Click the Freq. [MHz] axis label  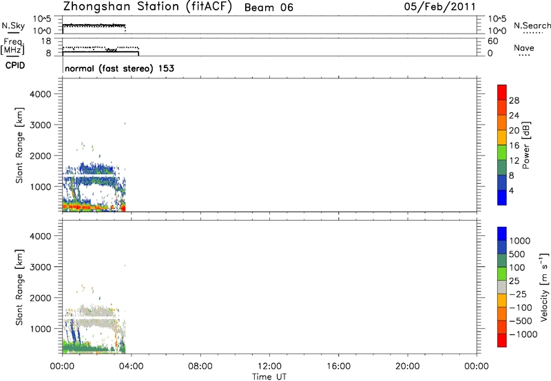coord(12,47)
